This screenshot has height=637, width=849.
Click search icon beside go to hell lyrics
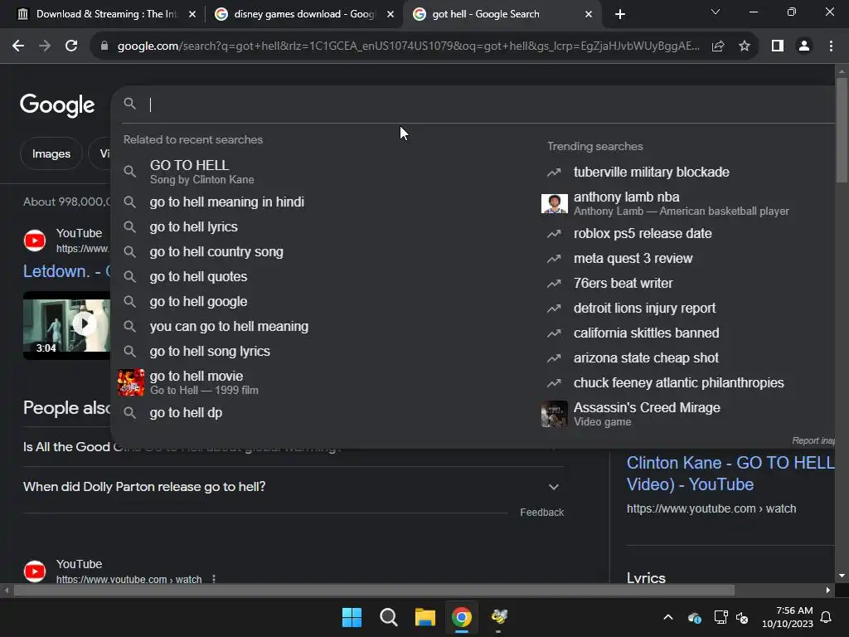pyautogui.click(x=129, y=227)
